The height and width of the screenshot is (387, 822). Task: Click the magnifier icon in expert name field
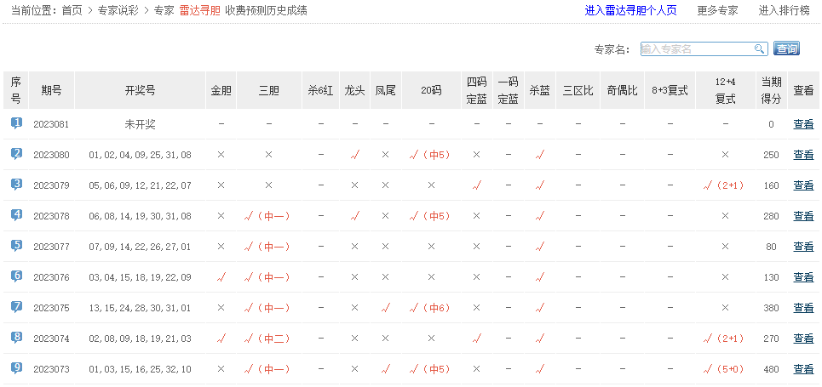[x=759, y=49]
